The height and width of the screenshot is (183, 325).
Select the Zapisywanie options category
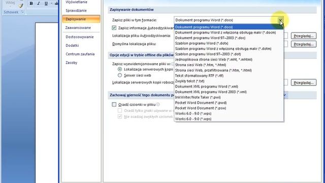[x=81, y=19]
